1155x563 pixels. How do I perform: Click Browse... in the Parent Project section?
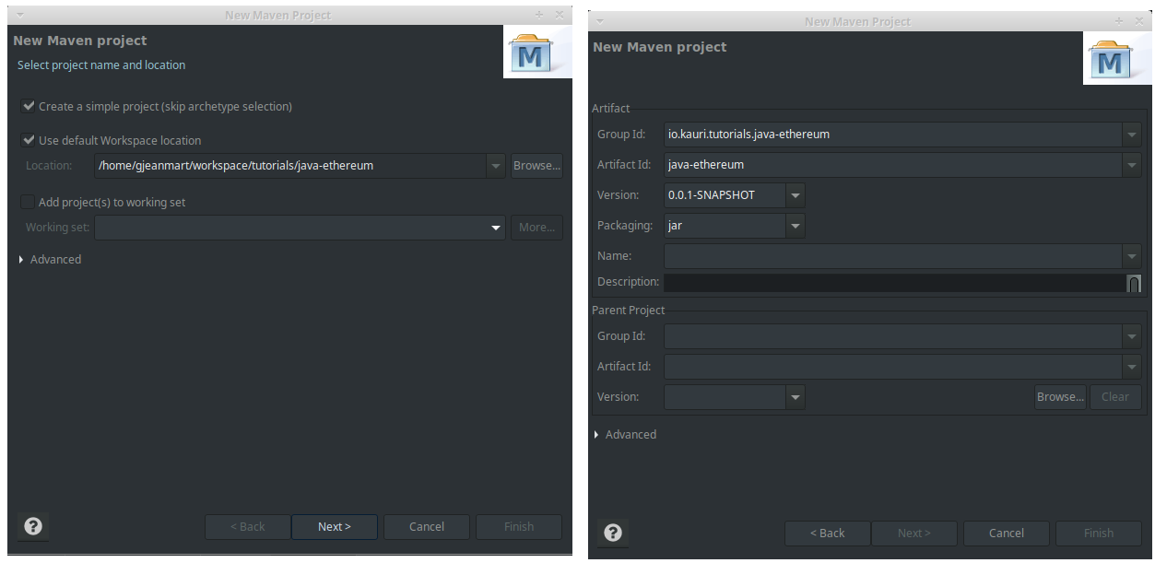1060,397
